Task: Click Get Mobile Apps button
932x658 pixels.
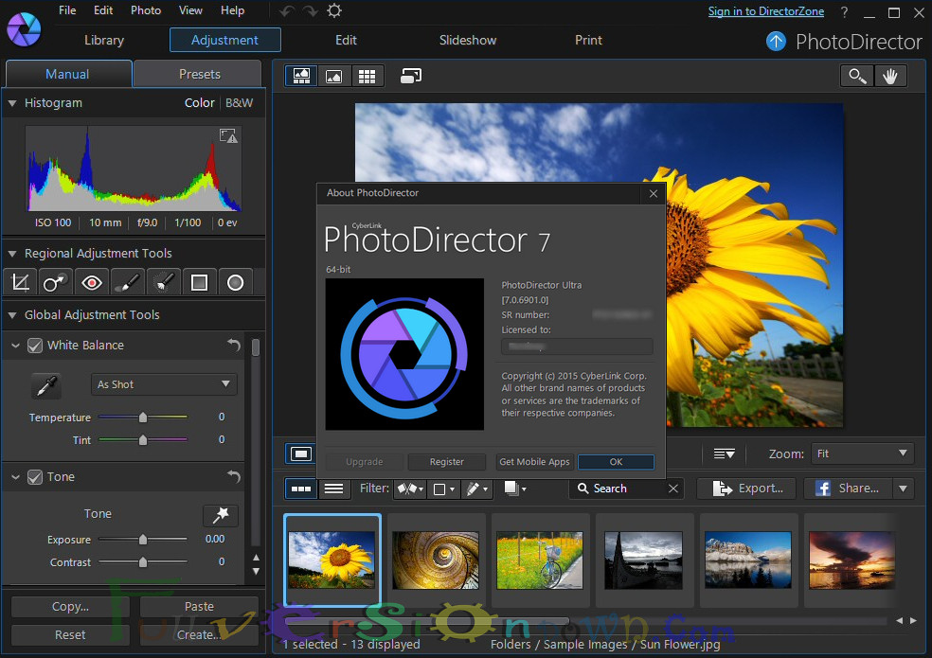Action: click(534, 462)
